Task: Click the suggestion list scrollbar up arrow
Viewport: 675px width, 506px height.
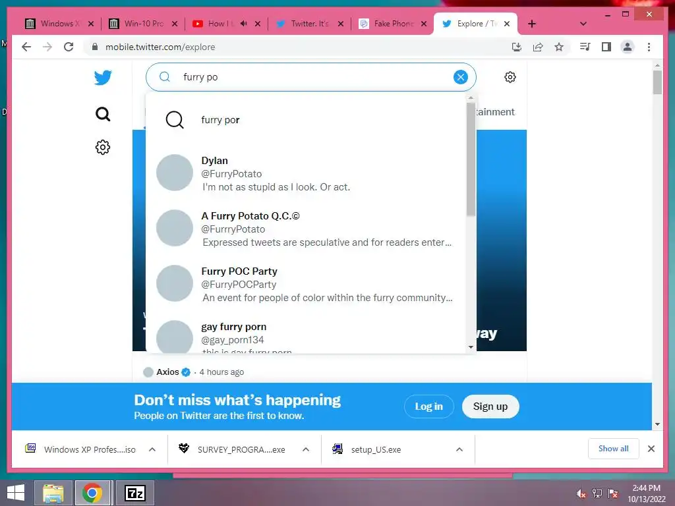Action: pos(471,98)
